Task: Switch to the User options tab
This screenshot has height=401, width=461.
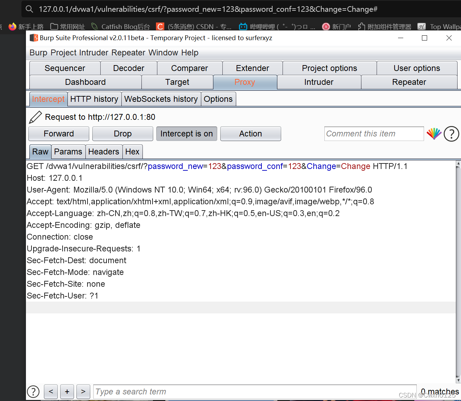Action: click(417, 68)
